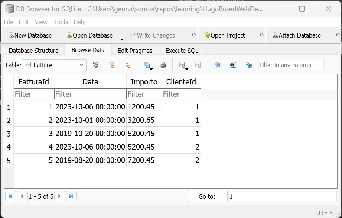The image size is (342, 218).
Task: Open the View menu
Action: [x=41, y=22]
